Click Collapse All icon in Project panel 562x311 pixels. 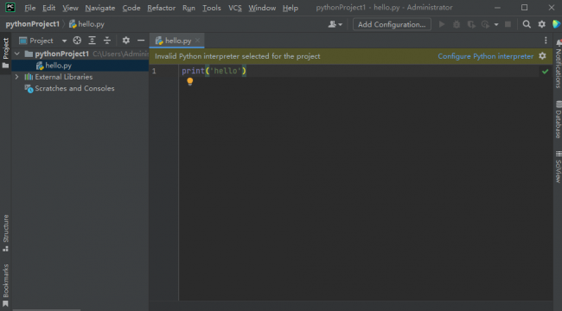[107, 41]
